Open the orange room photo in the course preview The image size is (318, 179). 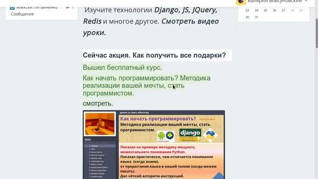point(99,124)
